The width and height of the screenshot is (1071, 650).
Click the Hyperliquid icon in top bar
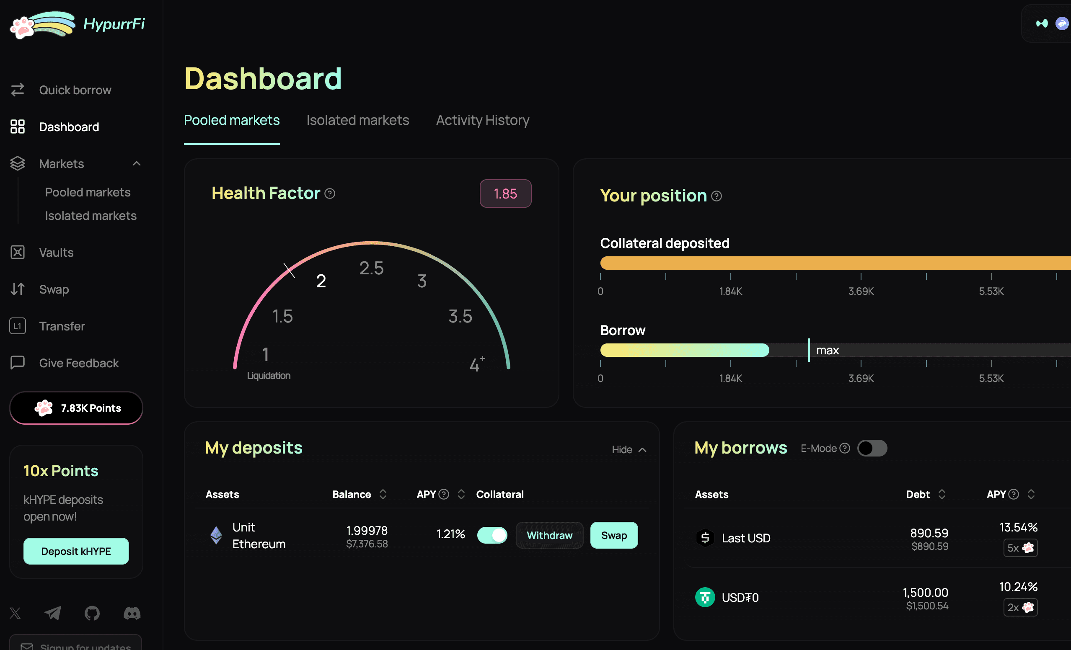pyautogui.click(x=1042, y=23)
